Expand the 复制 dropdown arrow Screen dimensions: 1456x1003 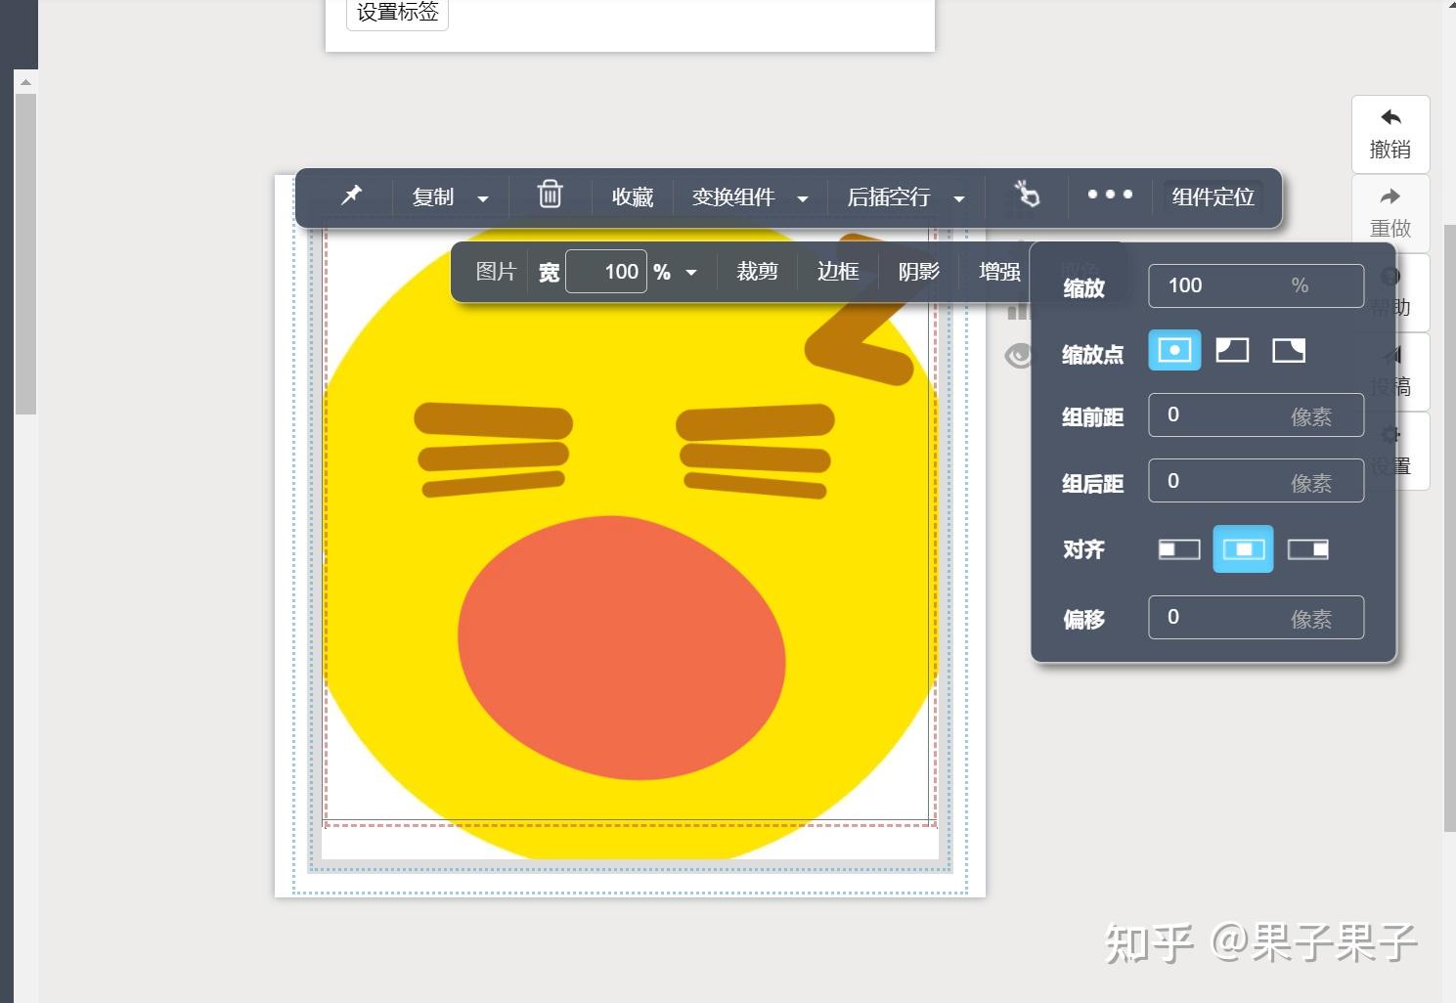[483, 198]
